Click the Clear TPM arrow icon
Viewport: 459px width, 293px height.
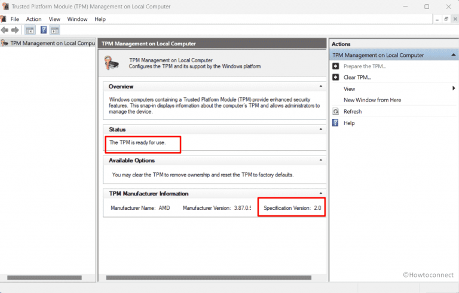[336, 77]
